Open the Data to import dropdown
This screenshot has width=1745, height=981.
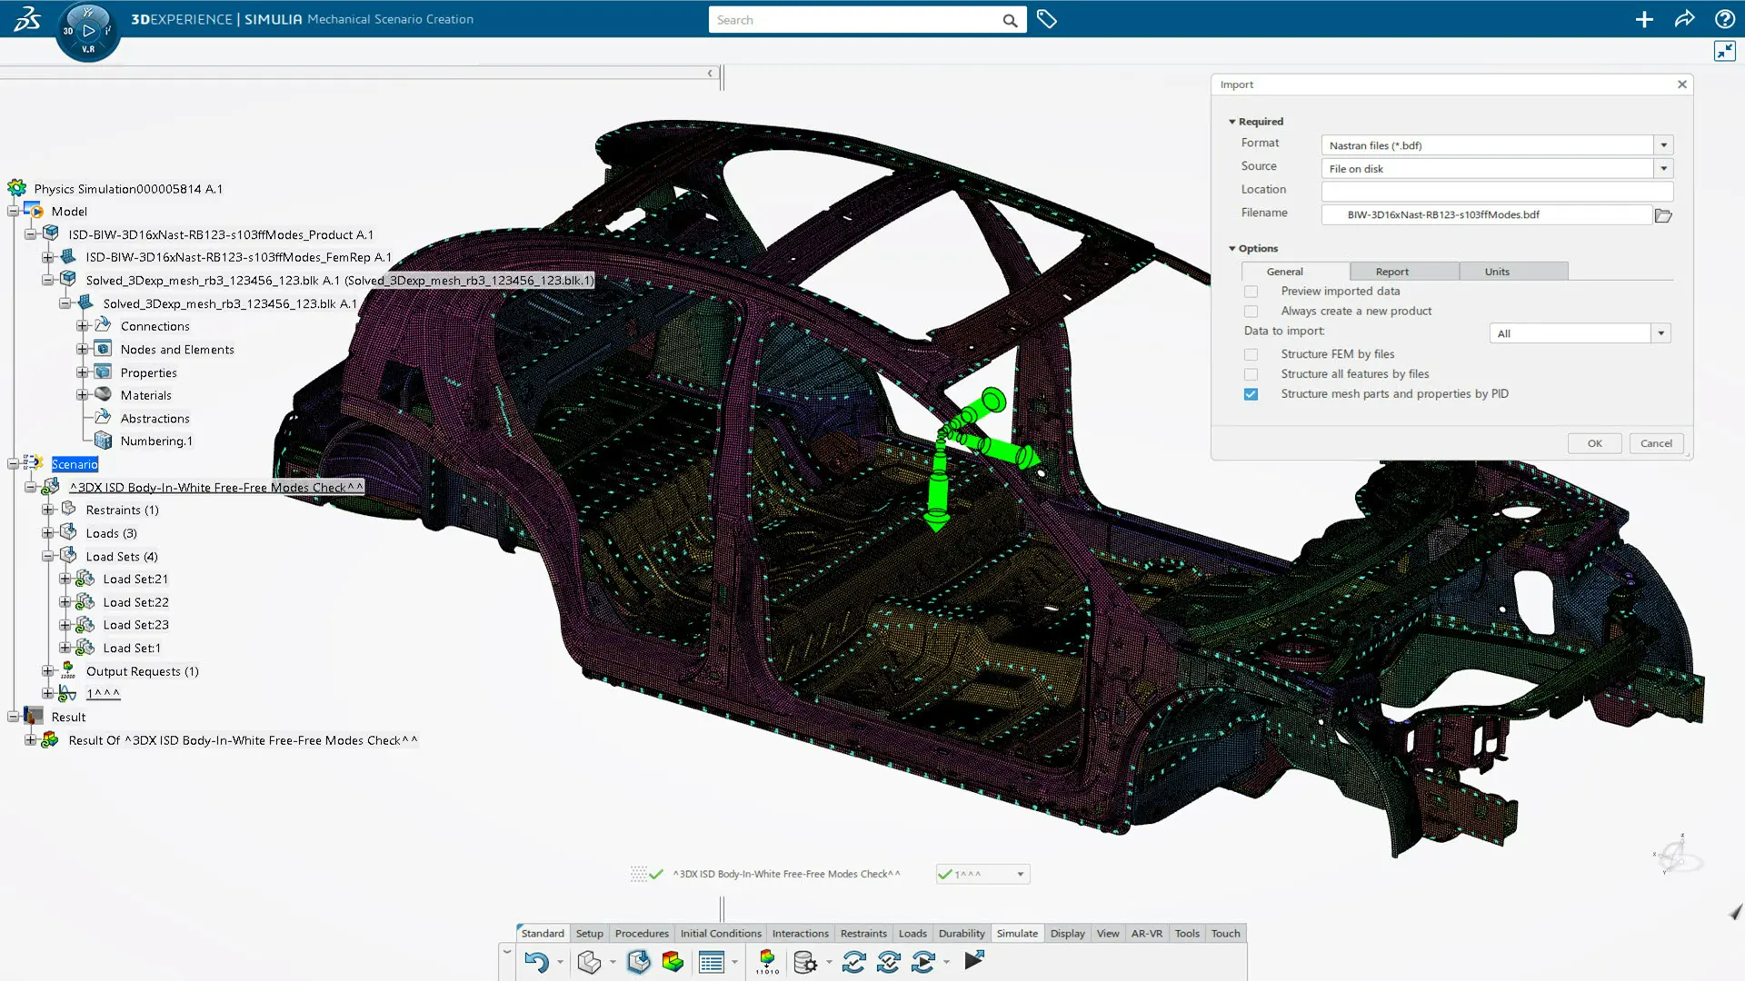(x=1660, y=333)
